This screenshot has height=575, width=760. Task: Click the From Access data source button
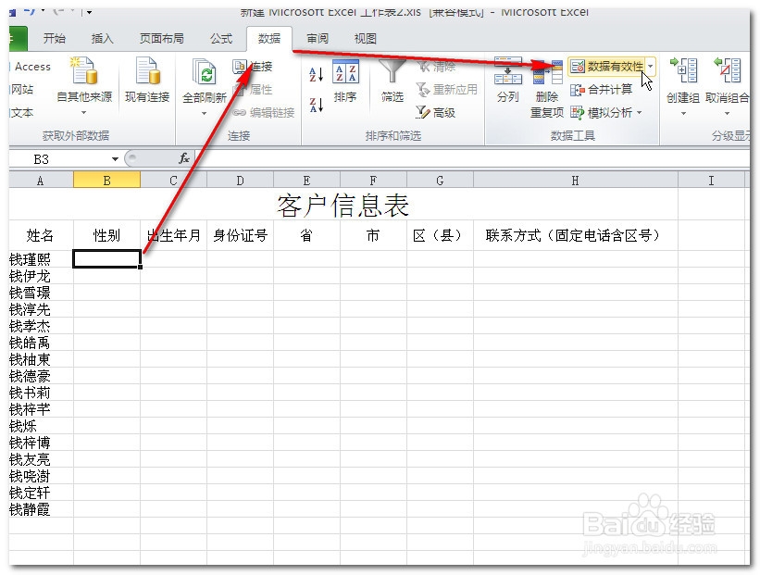tap(30, 67)
